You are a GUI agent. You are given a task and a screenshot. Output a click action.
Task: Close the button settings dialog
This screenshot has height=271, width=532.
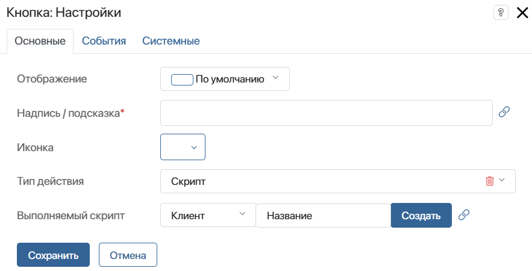click(522, 13)
